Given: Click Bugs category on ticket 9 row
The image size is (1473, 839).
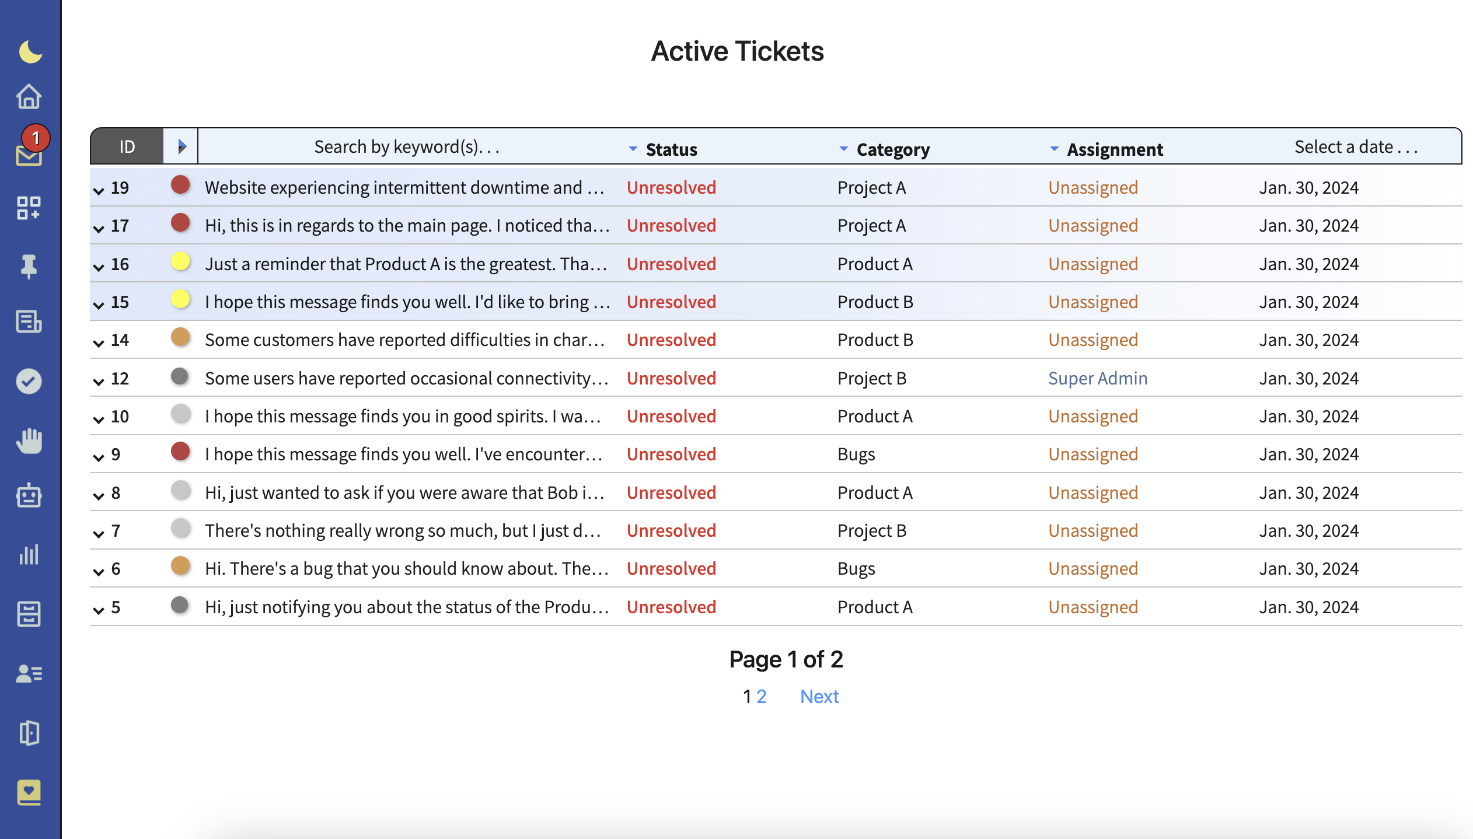Looking at the screenshot, I should [x=856, y=454].
